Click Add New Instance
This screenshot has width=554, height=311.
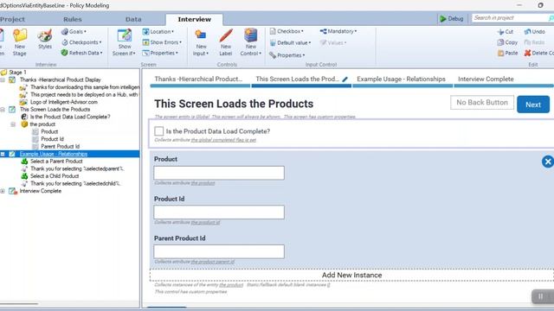click(x=351, y=275)
